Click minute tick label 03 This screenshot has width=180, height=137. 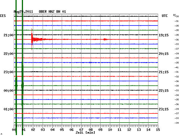(x=43, y=130)
